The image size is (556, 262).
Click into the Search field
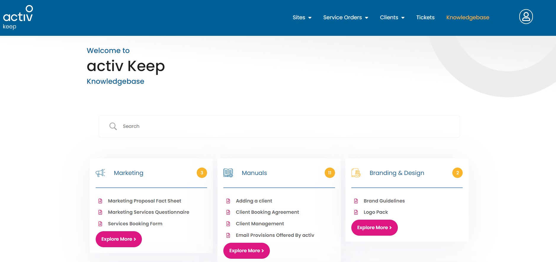279,126
